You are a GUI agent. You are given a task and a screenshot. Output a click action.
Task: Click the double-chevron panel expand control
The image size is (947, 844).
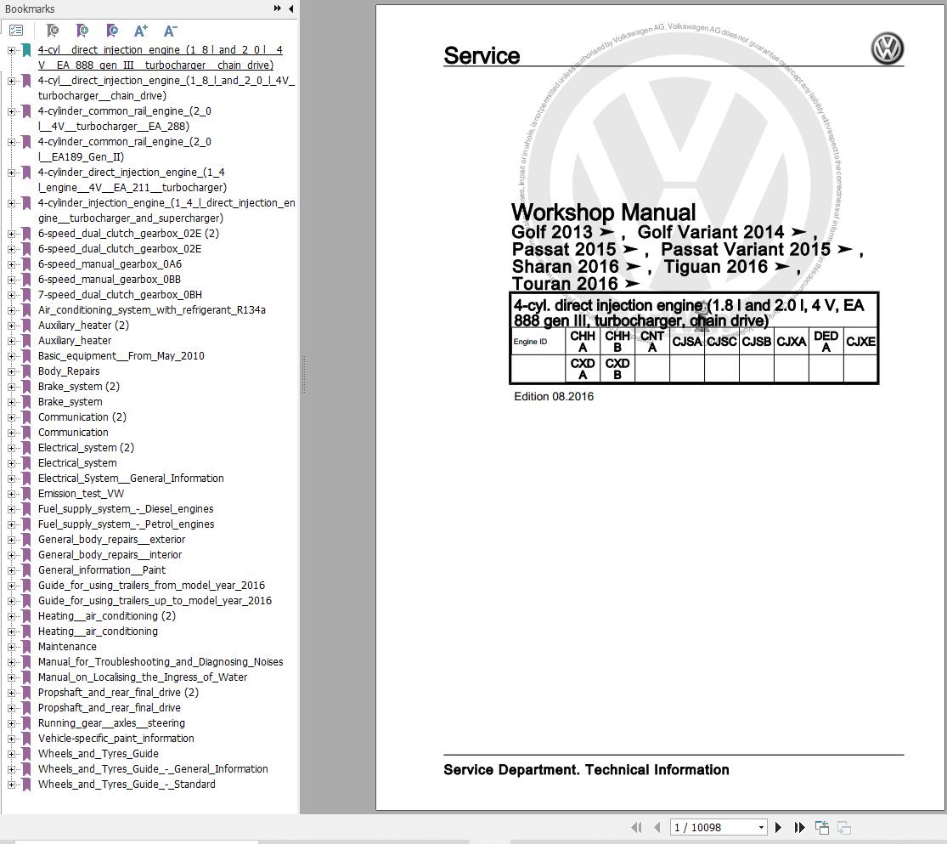pos(277,8)
